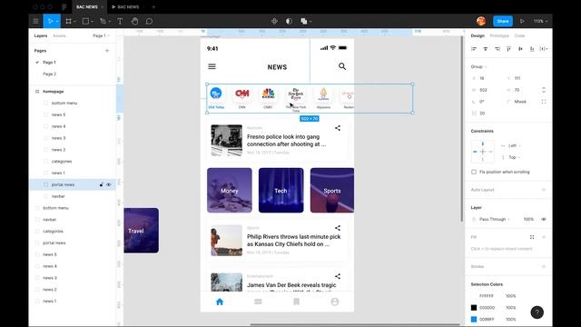Click the blue selection color swatch

474,319
